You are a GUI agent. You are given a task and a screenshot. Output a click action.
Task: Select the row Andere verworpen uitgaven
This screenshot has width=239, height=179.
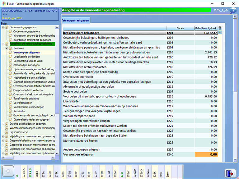140,149
